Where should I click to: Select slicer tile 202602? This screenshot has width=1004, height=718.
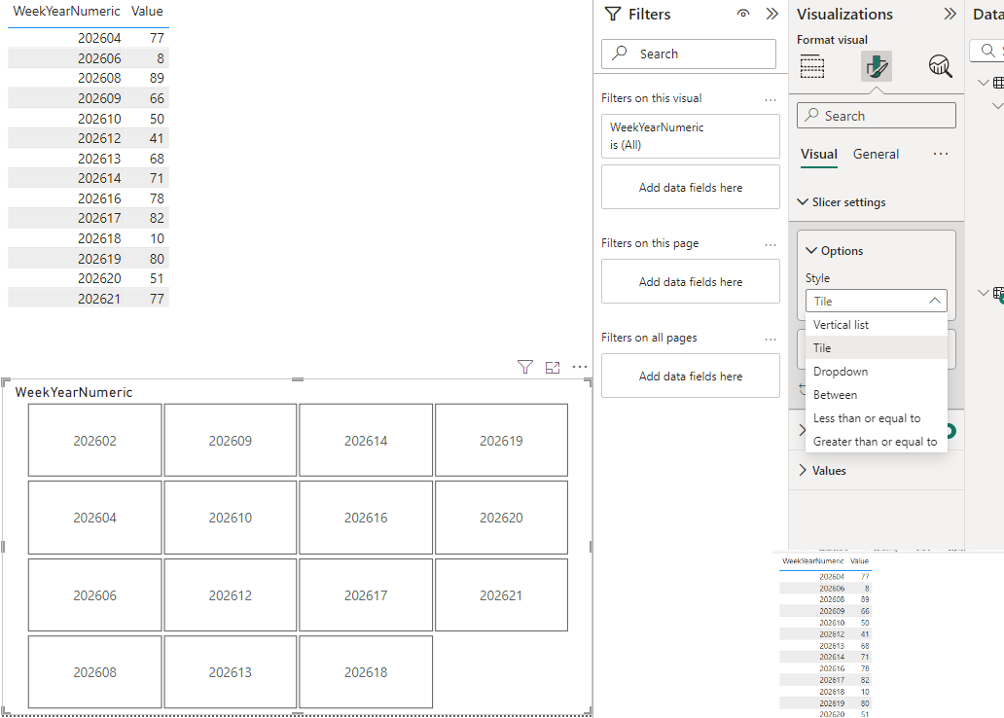[94, 440]
